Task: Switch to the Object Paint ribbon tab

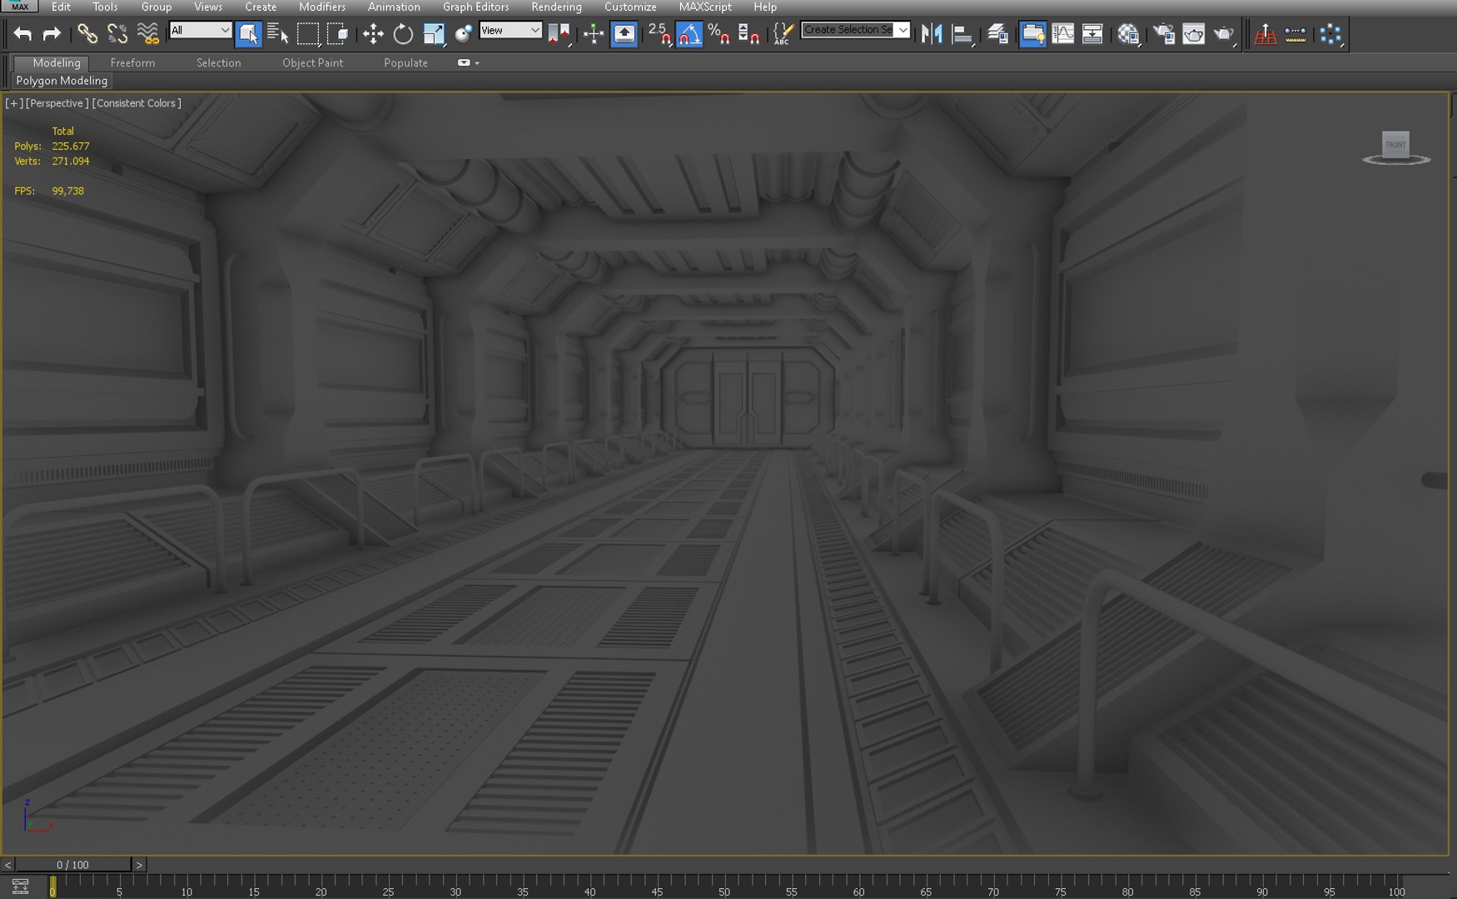Action: tap(312, 62)
